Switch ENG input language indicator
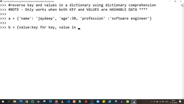This screenshot has height=104, width=184. (167, 101)
